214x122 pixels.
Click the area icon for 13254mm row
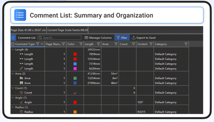point(21,78)
